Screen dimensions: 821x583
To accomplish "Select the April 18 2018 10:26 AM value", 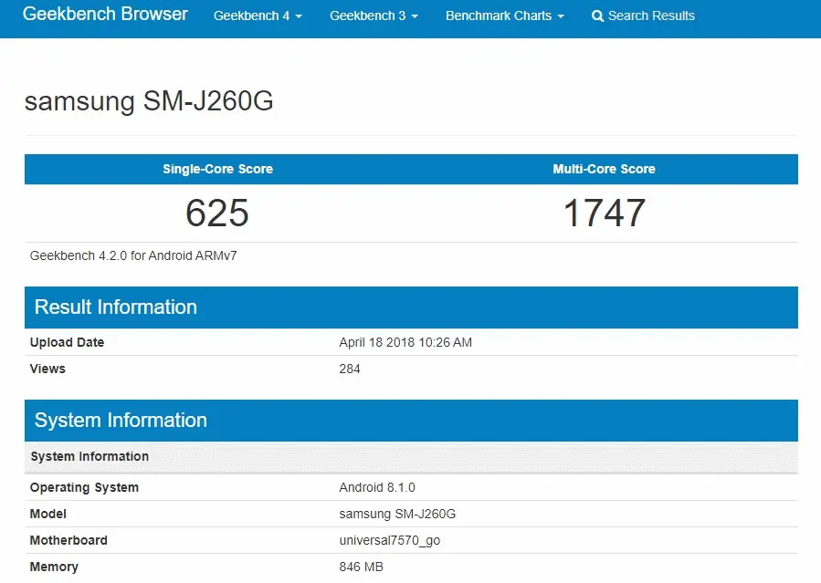I will (405, 342).
